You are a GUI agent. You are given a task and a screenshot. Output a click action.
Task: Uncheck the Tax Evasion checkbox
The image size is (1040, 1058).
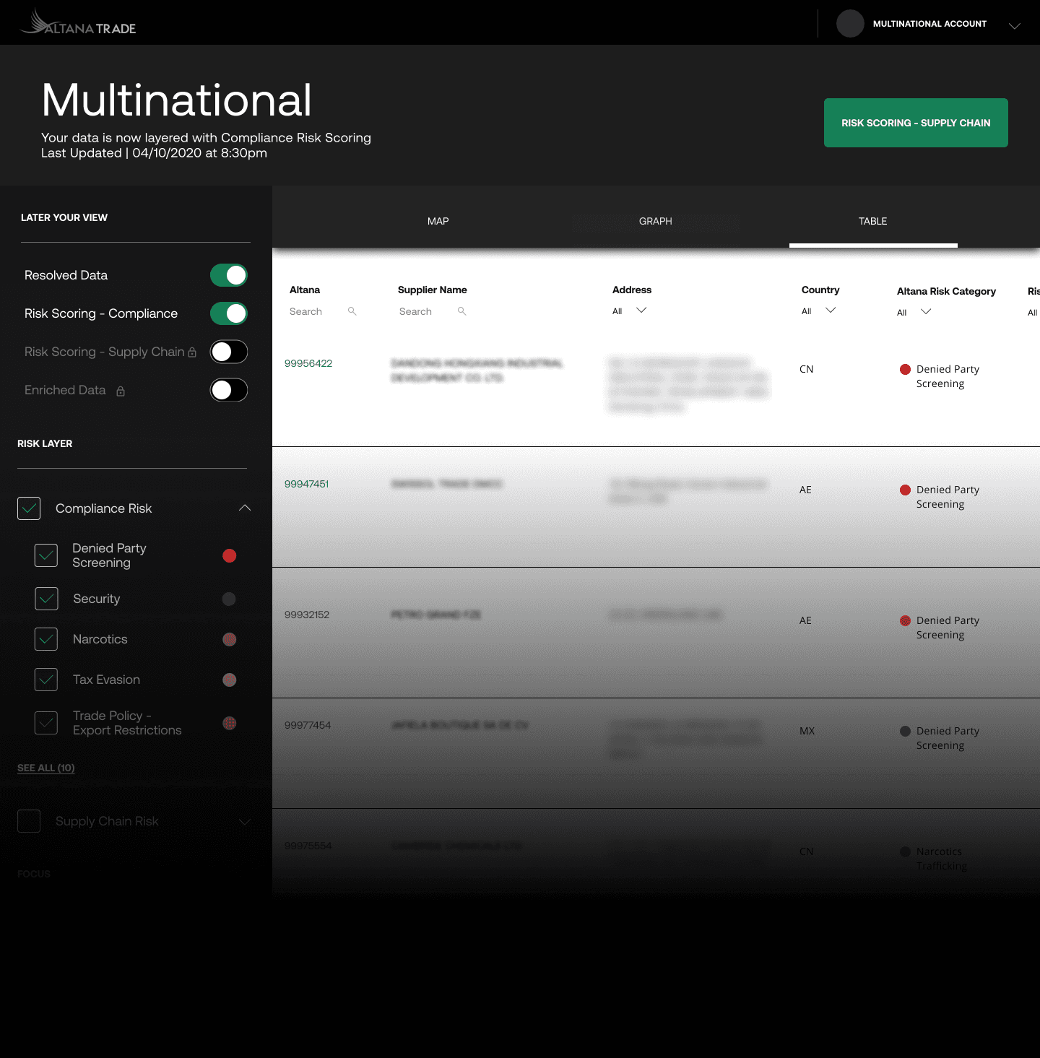(x=46, y=680)
